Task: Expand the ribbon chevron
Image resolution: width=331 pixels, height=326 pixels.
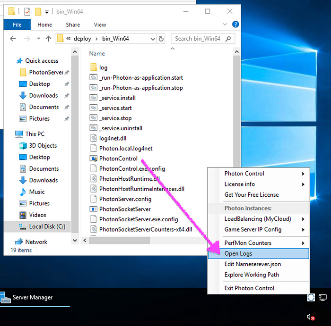Action: point(225,25)
